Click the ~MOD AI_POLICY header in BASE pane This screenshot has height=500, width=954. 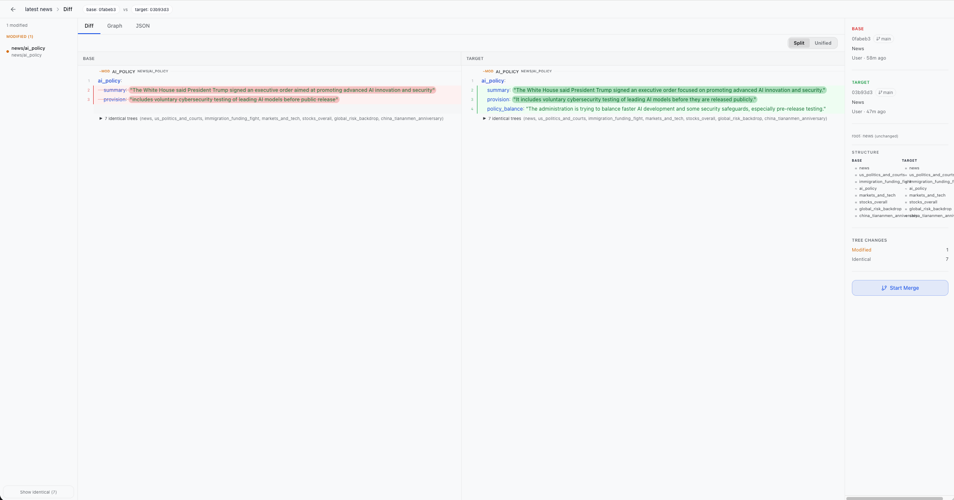[134, 71]
